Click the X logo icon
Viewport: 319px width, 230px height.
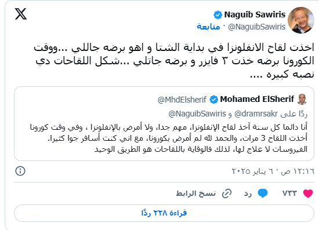click(x=21, y=14)
